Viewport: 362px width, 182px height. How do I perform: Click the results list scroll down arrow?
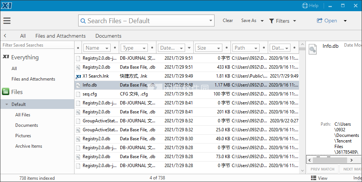pyautogui.click(x=302, y=171)
